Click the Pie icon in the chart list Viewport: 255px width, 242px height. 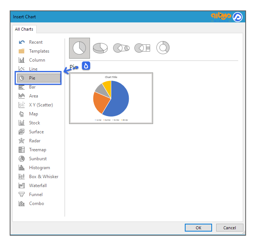pyautogui.click(x=22, y=78)
